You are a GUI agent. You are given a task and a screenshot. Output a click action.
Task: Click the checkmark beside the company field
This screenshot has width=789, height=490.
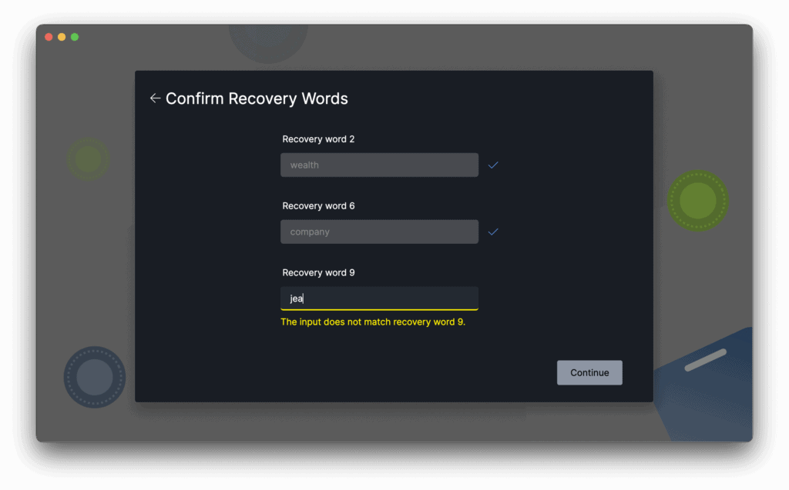click(493, 232)
